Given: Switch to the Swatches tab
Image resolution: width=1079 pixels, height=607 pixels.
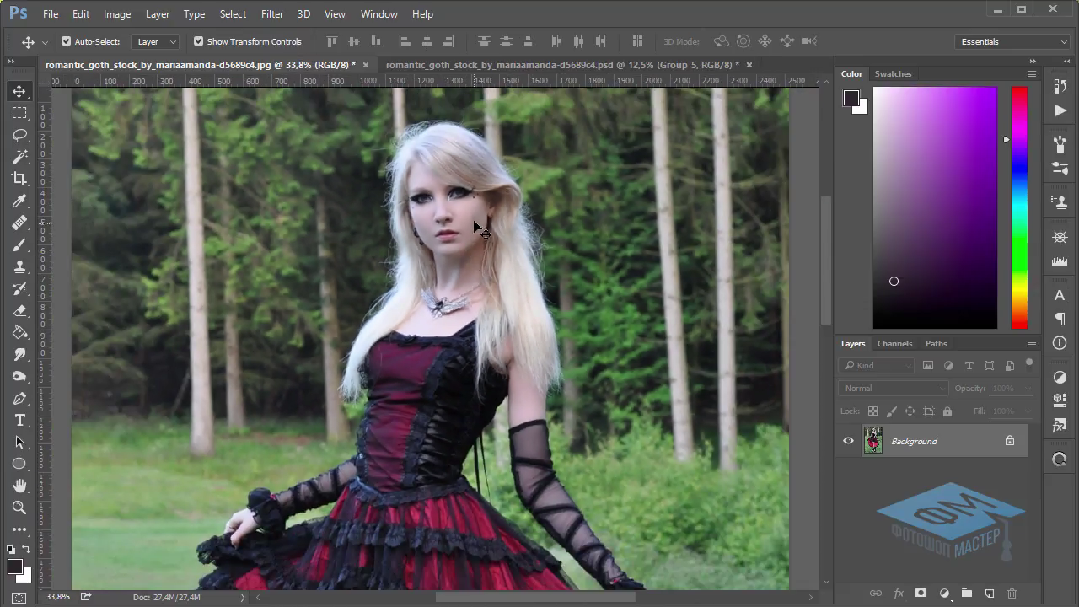Looking at the screenshot, I should pyautogui.click(x=893, y=74).
